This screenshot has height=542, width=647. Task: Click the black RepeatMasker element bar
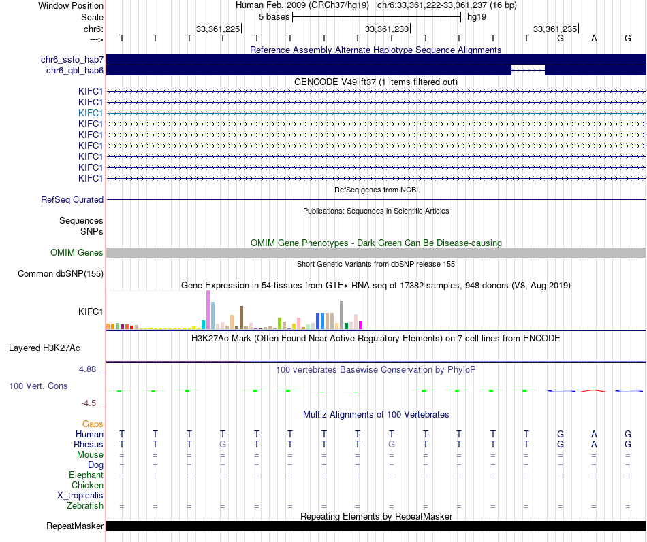376,526
